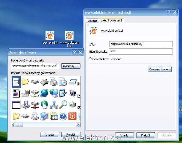The image size is (182, 143).
Task: Pick the magnifying glass search icon
Action: [x=63, y=104]
